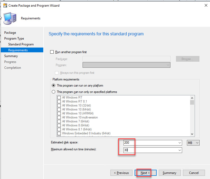Click the Requirements computer icon in header

click(10, 18)
